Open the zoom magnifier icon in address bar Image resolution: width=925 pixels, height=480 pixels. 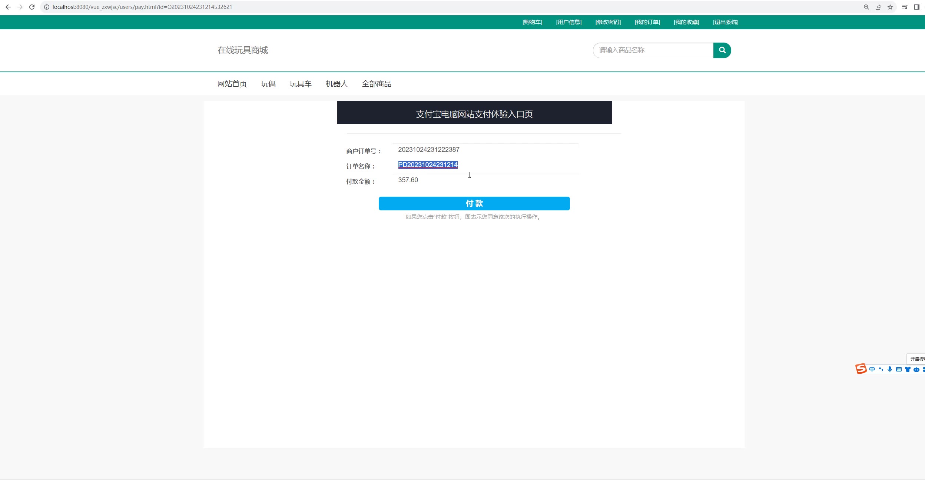pos(866,7)
